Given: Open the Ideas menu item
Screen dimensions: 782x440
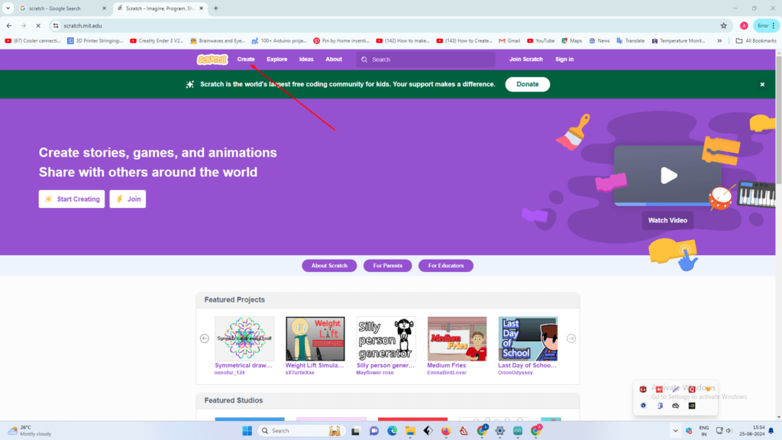Looking at the screenshot, I should tap(306, 60).
